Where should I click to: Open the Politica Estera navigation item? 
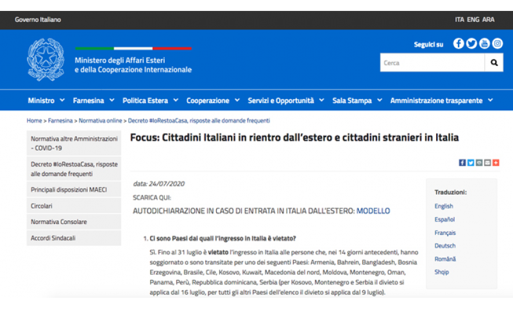[x=146, y=101]
